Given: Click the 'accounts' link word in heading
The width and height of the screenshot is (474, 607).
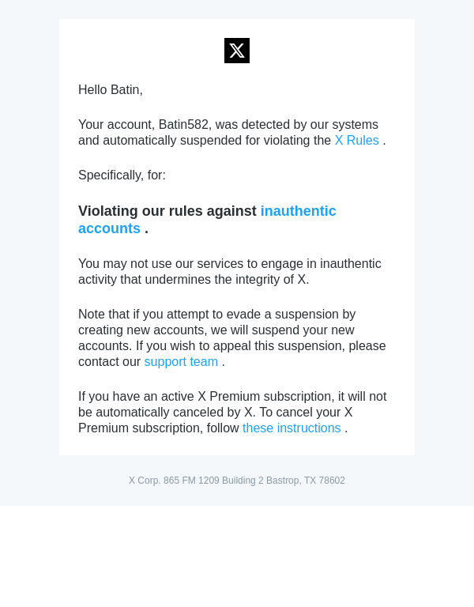Looking at the screenshot, I should tap(109, 228).
